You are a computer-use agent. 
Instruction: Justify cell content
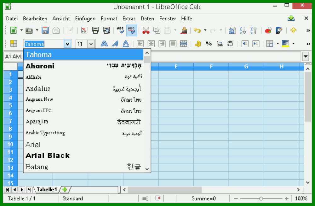click(173, 44)
